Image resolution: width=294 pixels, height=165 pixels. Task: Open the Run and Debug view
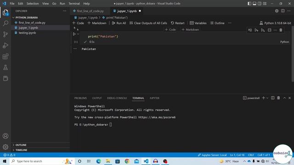[x=6, y=45]
